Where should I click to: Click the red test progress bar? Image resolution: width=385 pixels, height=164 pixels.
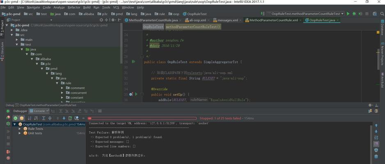[142, 118]
